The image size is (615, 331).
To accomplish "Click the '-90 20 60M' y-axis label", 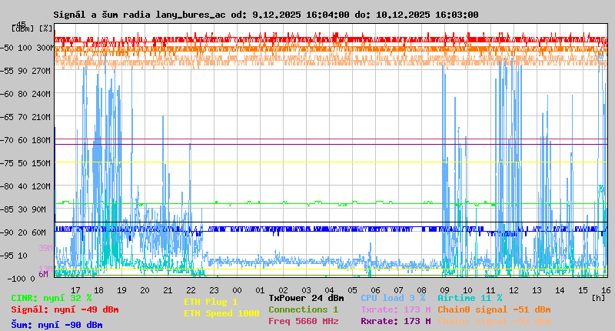I will [x=24, y=232].
